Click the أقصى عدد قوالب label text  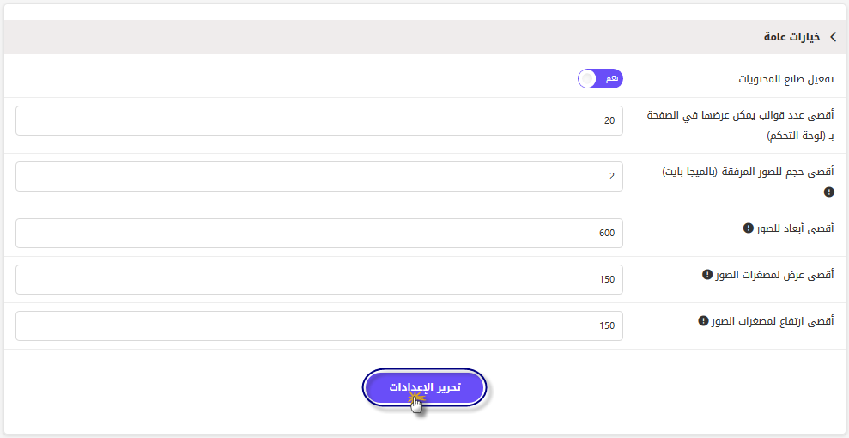pyautogui.click(x=741, y=115)
